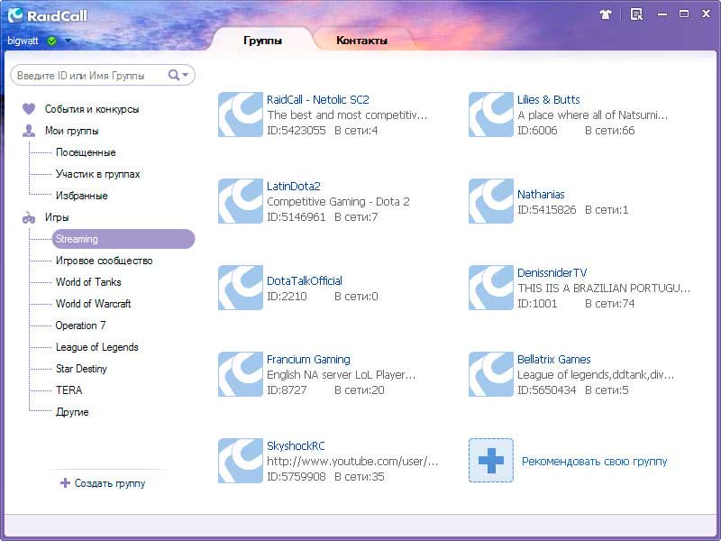721x541 pixels.
Task: Click the text 'ID:1001'
Action: (537, 303)
